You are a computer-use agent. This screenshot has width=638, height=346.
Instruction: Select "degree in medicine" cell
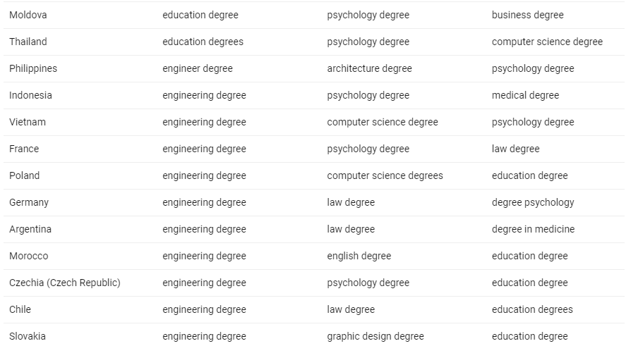point(533,229)
